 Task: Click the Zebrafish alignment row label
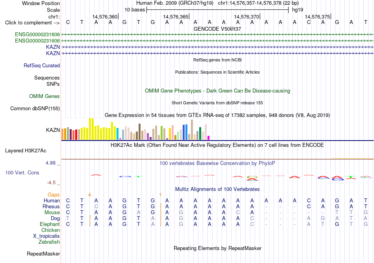[49, 242]
